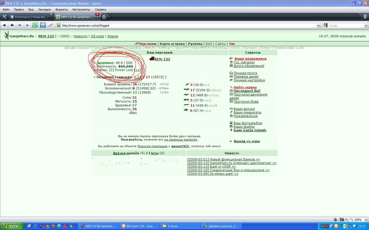Screen dimensions: 369x230
Task: Open player 'антон1922' profile link
Action: pos(180,146)
